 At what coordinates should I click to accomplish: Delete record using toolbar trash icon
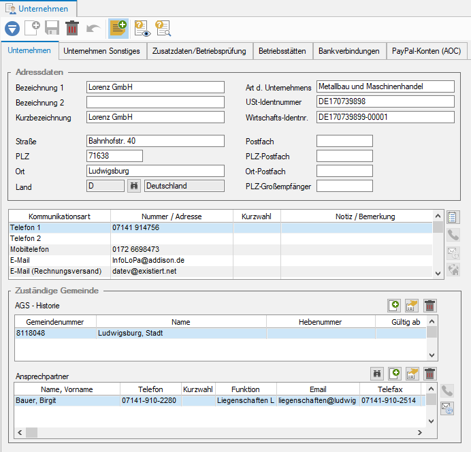(x=71, y=28)
